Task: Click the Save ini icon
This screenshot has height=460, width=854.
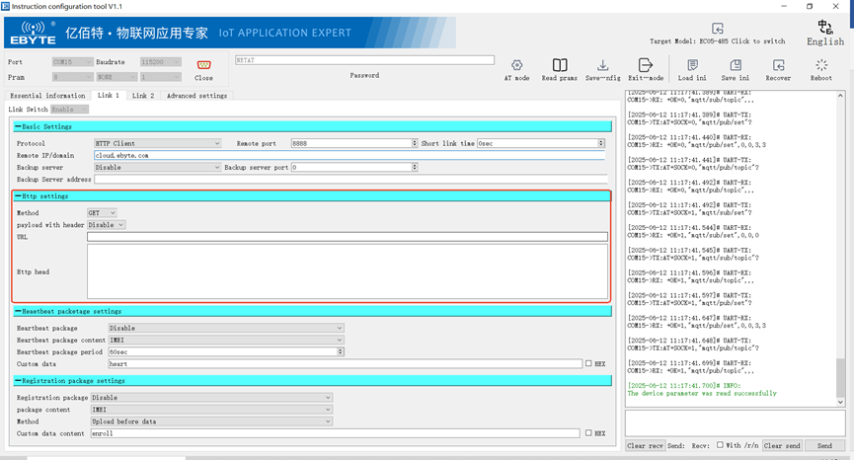Action: coord(736,65)
